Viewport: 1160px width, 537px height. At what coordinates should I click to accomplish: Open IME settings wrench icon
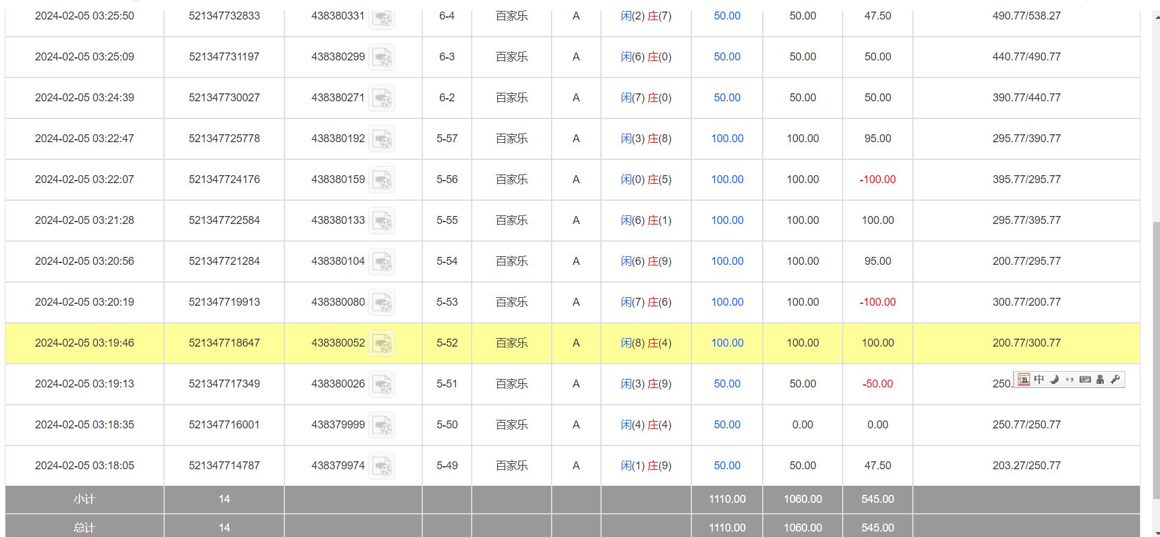[x=1115, y=380]
